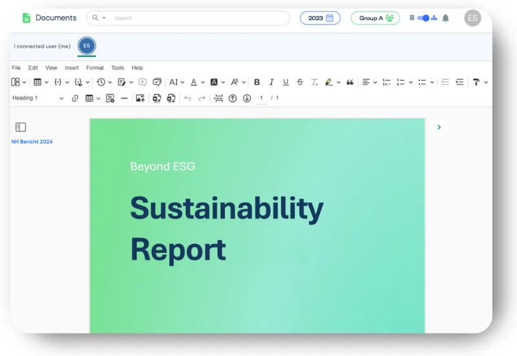Toggle the building/hierarchy switch

(x=424, y=18)
